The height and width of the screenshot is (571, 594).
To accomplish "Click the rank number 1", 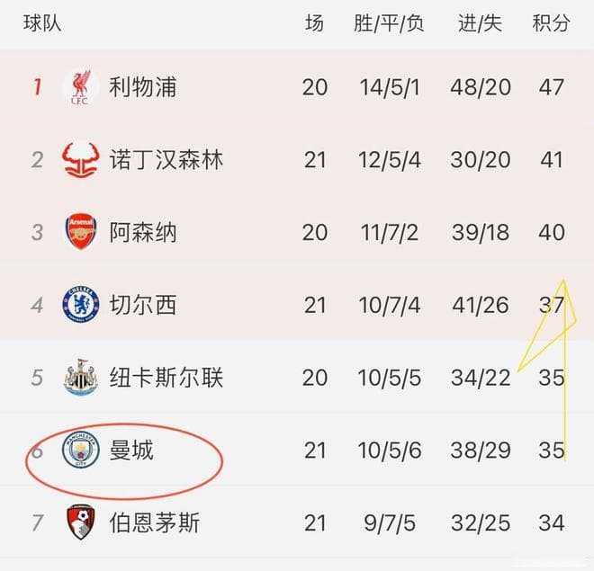I will 37,87.
